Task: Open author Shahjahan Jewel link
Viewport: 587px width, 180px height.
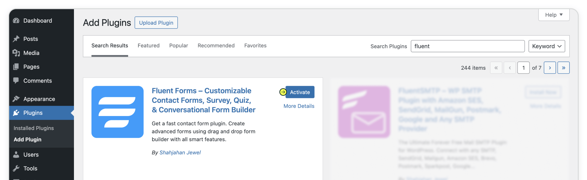Action: pos(180,153)
